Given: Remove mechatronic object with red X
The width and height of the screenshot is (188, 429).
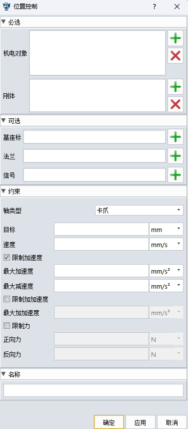Looking at the screenshot, I should 175,56.
